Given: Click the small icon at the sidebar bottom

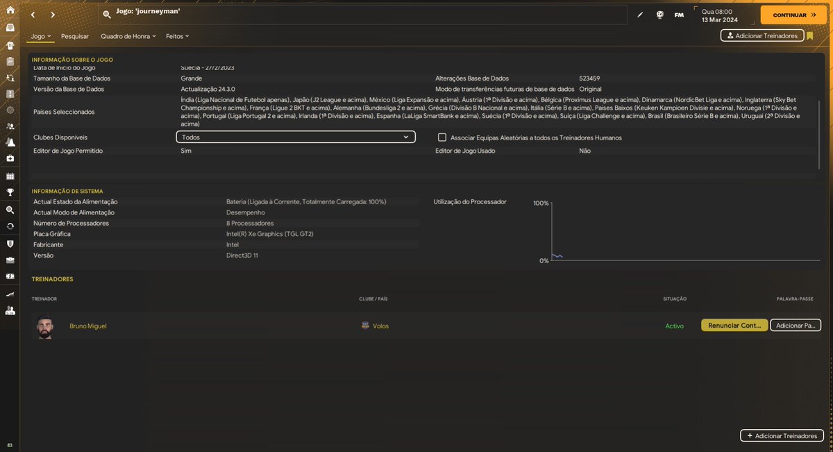Looking at the screenshot, I should click(x=10, y=444).
